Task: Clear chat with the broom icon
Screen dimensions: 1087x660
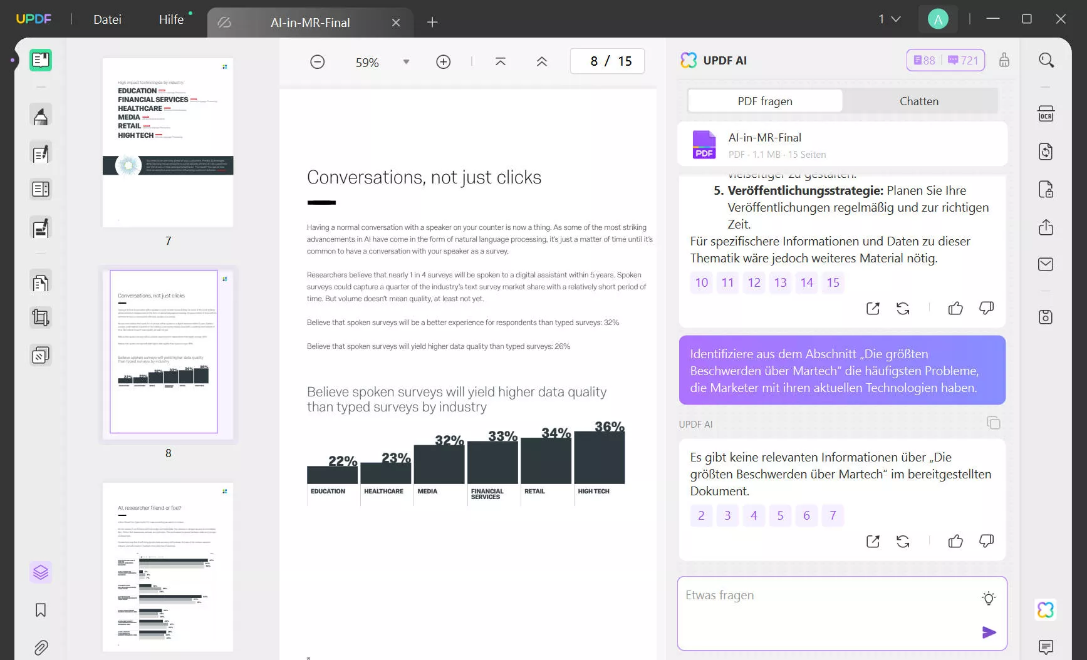Action: coord(1004,60)
